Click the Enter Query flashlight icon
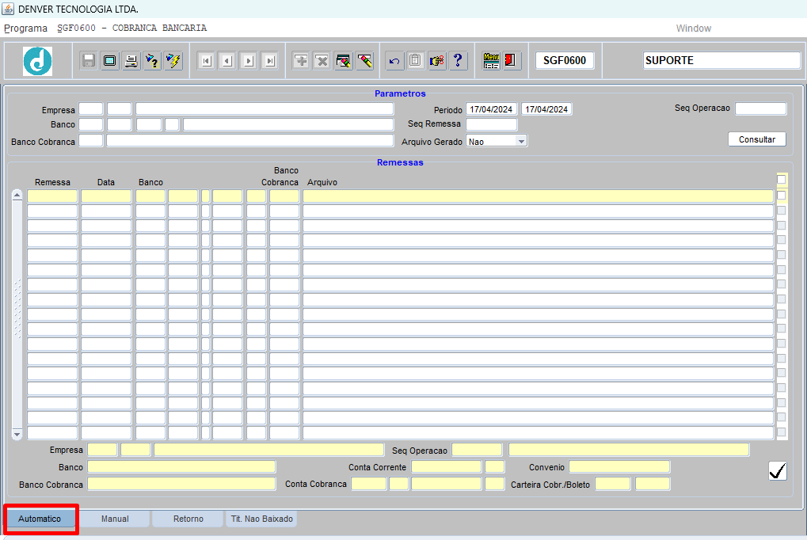The width and height of the screenshot is (807, 540). (x=152, y=61)
